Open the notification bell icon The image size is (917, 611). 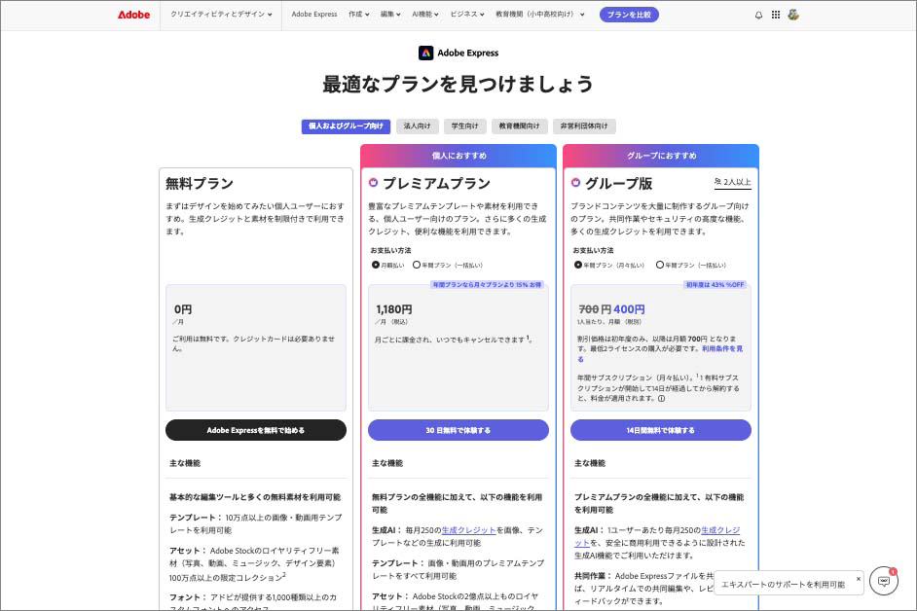pyautogui.click(x=757, y=15)
